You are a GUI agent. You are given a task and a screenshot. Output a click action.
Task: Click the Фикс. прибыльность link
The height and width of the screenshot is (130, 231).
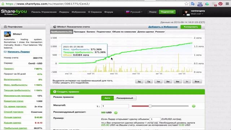tap(16, 85)
